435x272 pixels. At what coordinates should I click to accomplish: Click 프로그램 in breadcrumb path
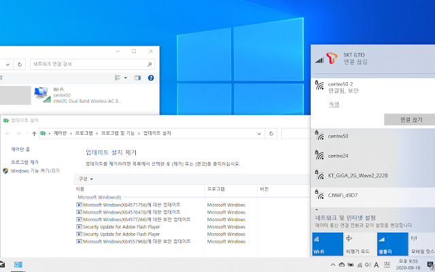coord(84,133)
